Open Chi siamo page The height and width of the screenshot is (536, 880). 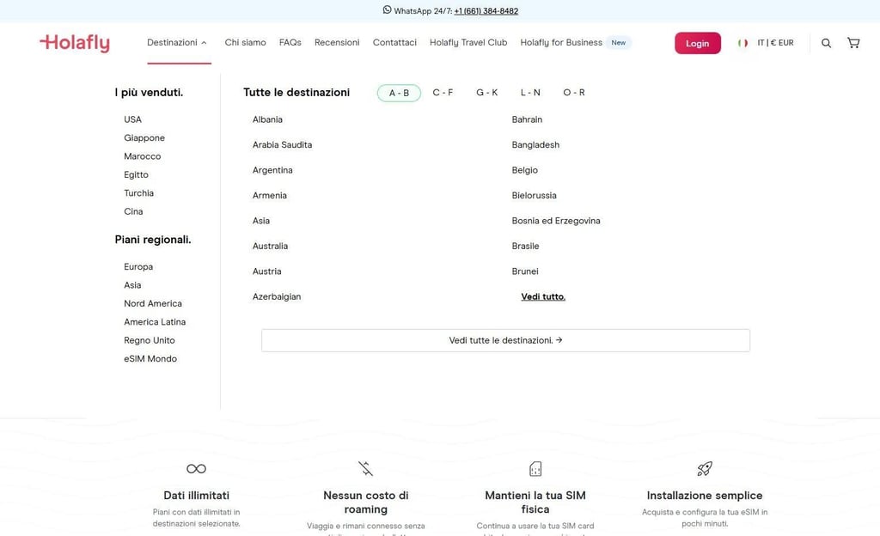coord(245,43)
